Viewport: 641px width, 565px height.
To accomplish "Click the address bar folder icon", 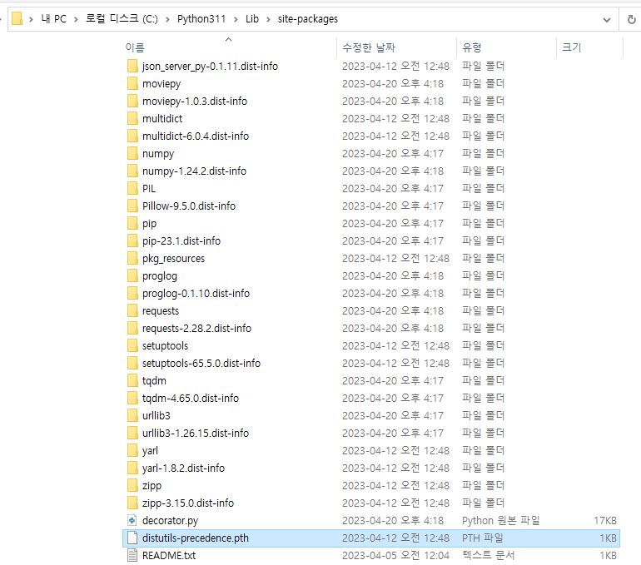I will pyautogui.click(x=17, y=19).
